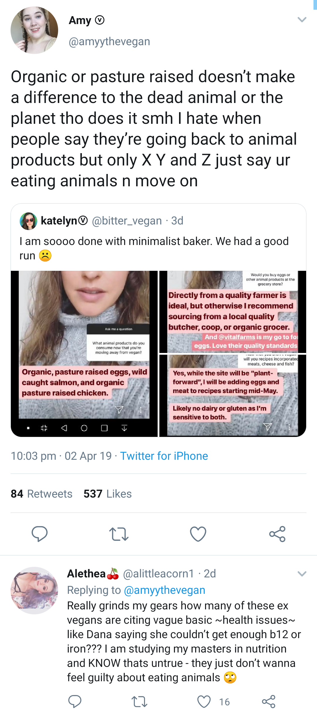Open the dropdown chevron on Alethea's reply

pyautogui.click(x=302, y=574)
